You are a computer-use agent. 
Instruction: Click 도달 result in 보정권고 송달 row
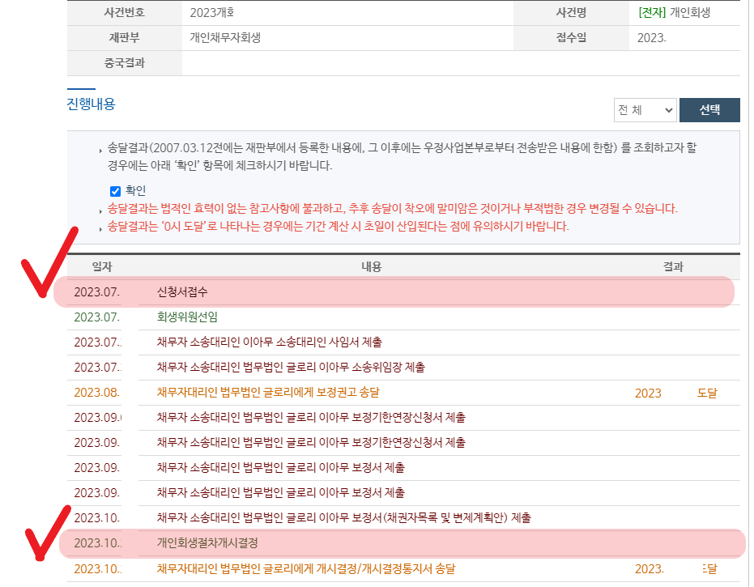707,393
